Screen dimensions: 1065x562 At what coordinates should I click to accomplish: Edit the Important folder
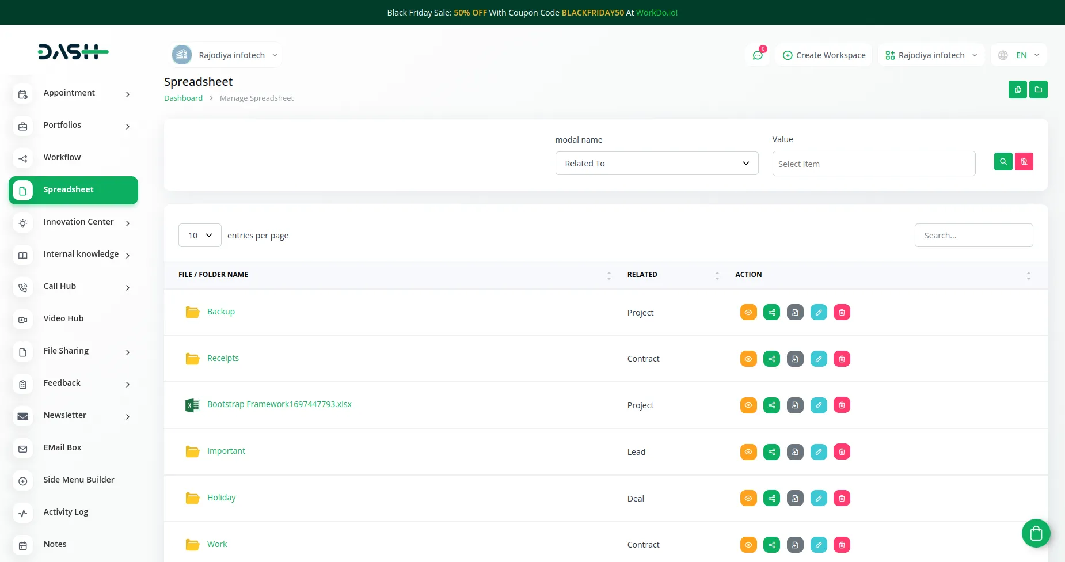(x=819, y=452)
